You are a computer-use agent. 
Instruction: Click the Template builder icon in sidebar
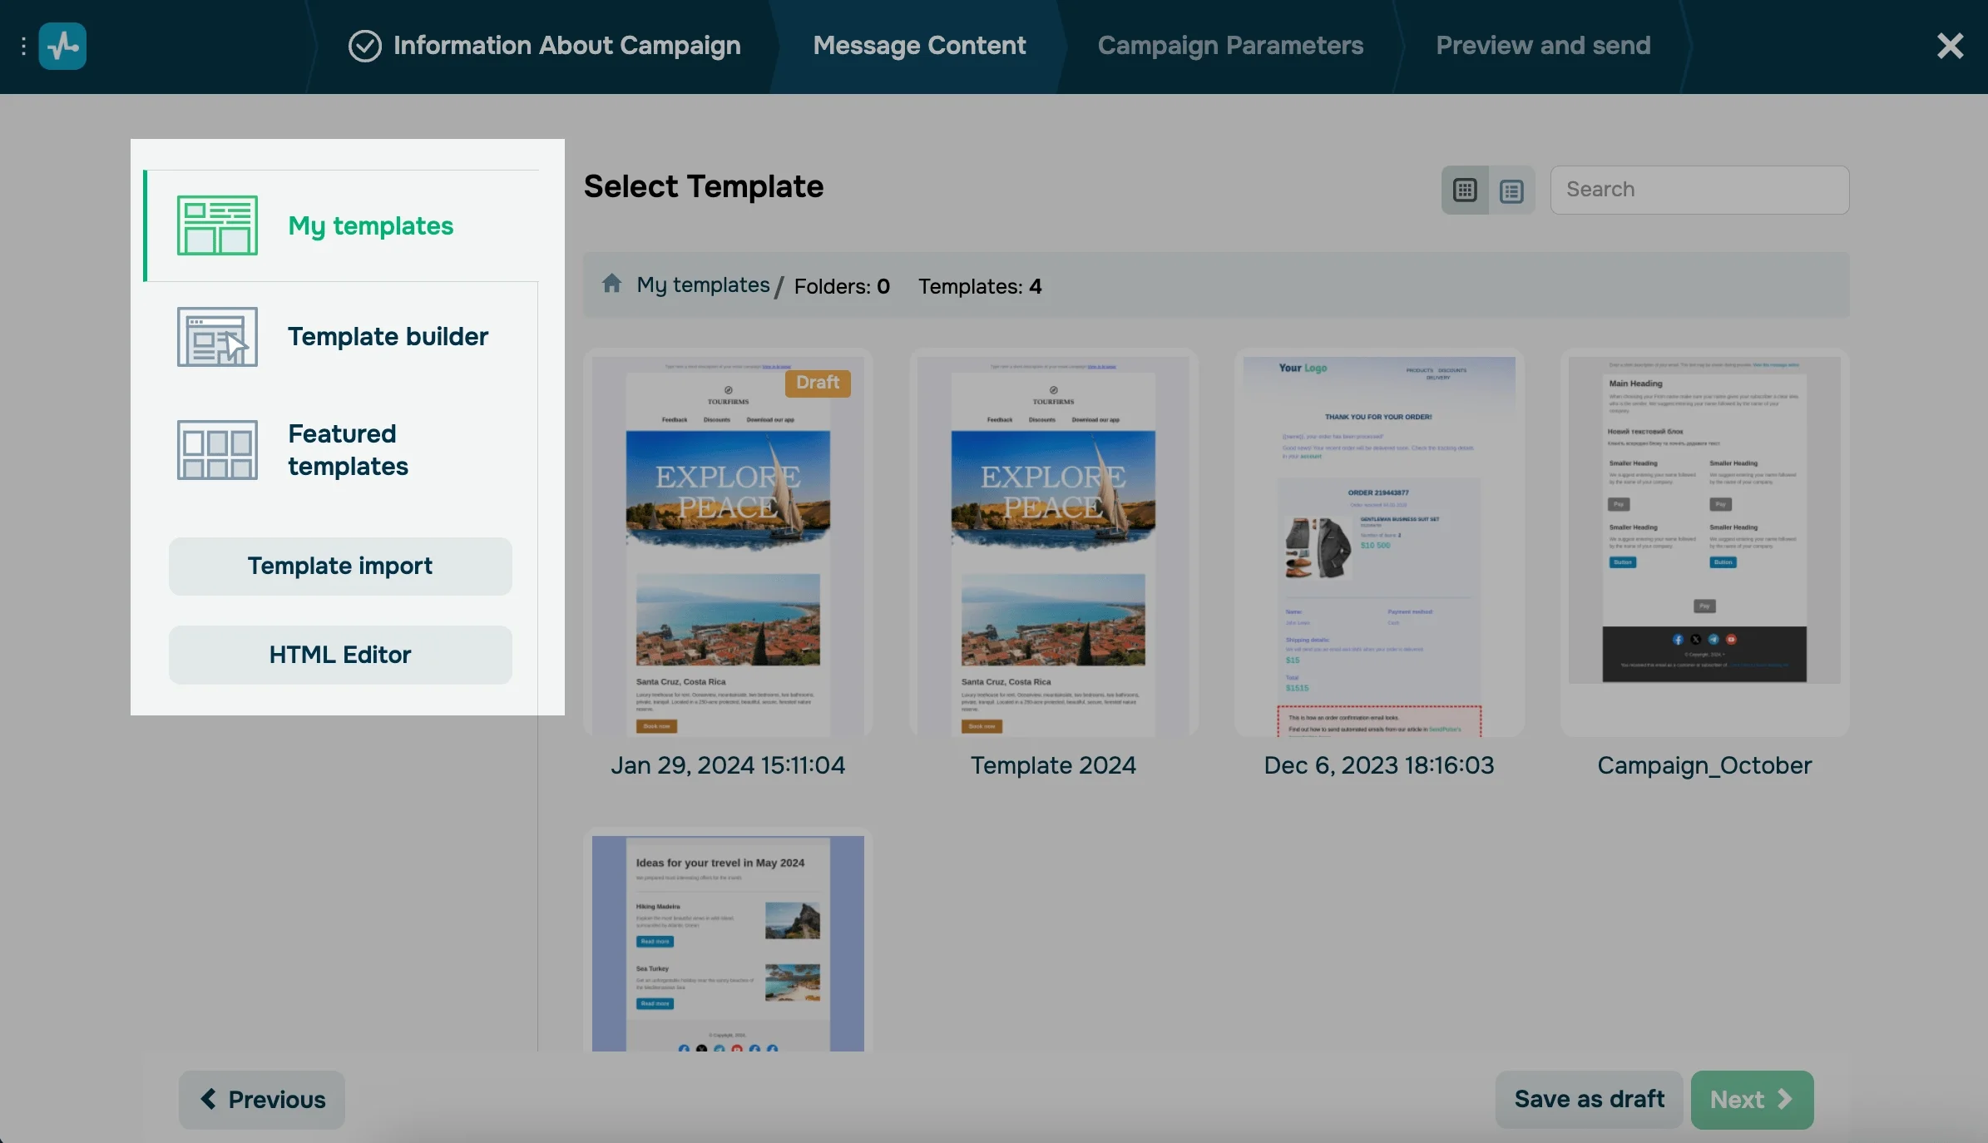pos(215,336)
